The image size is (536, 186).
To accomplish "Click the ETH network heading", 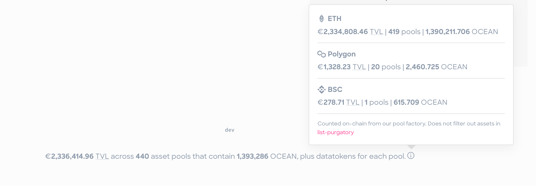I will (x=335, y=19).
